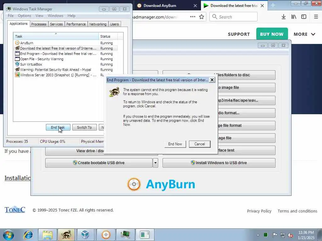Click the raccoon warning icon in the End Program dialog
The width and height of the screenshot is (322, 241).
click(114, 92)
